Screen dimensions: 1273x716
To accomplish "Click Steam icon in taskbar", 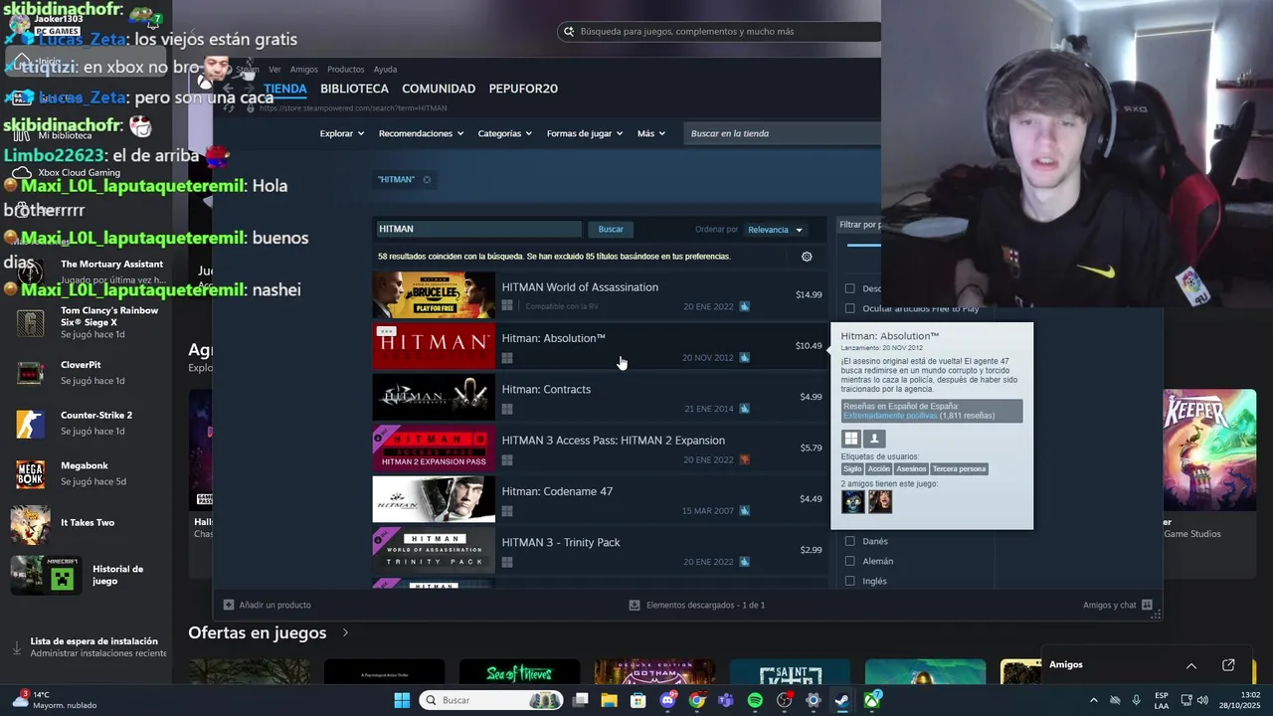I will [x=842, y=700].
